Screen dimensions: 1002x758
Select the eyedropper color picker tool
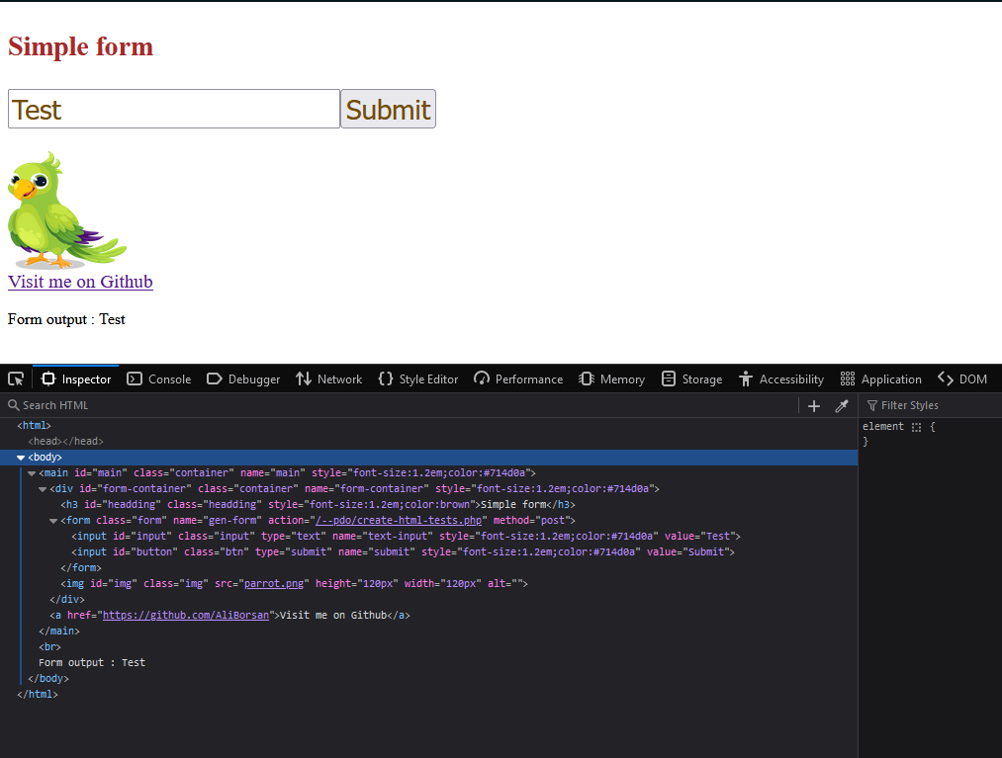pos(842,406)
